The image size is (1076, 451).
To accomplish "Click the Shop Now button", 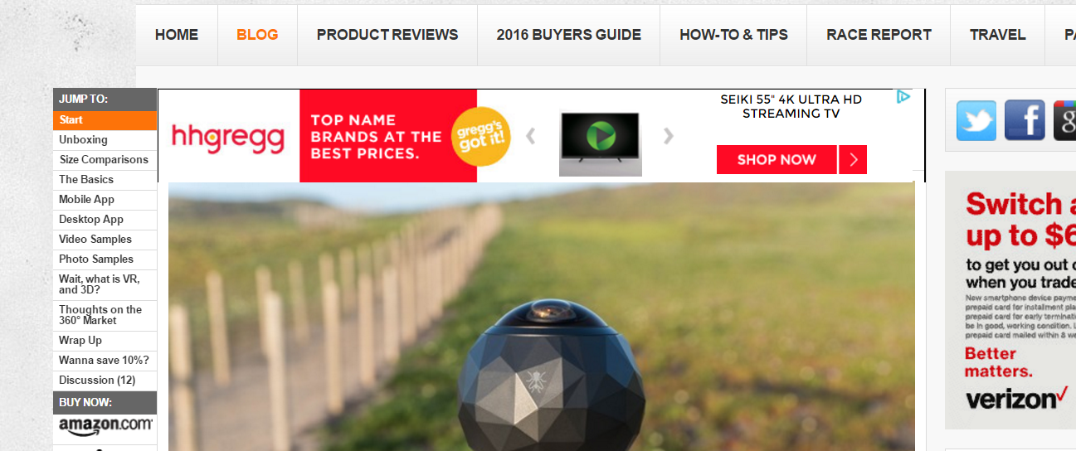I will (x=777, y=159).
